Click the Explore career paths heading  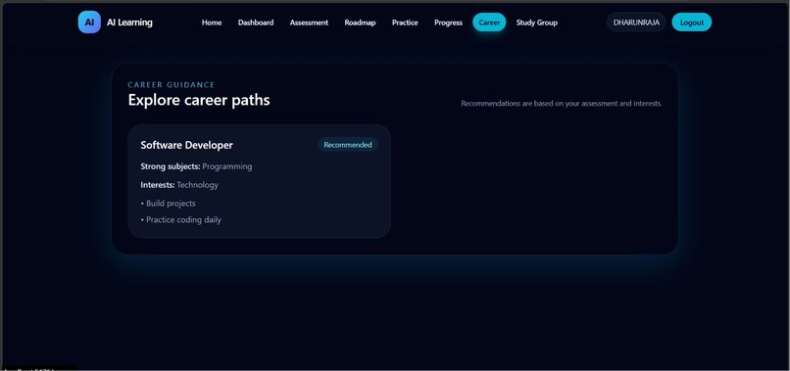199,100
